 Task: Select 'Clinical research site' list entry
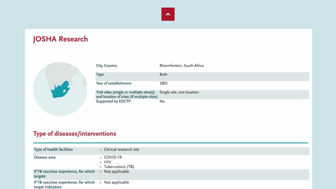click(121, 149)
